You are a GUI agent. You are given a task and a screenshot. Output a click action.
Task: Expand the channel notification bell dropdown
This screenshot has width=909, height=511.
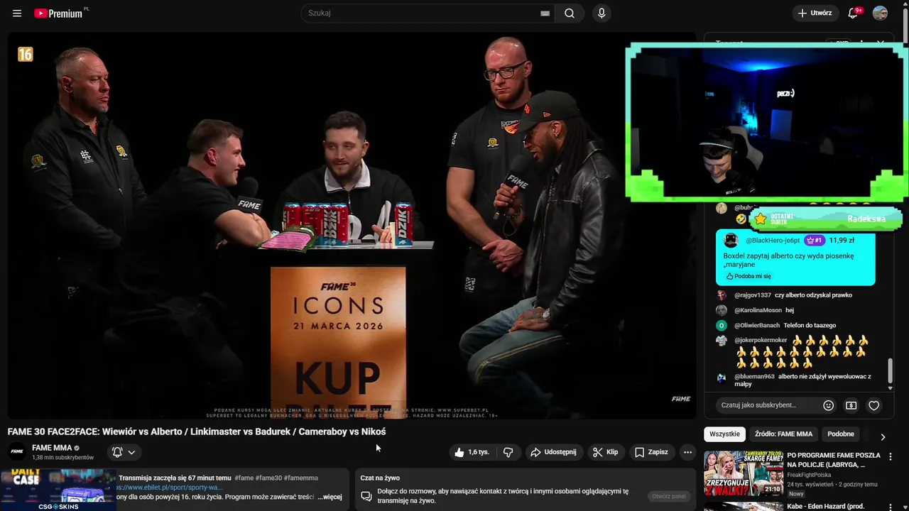[x=124, y=452]
